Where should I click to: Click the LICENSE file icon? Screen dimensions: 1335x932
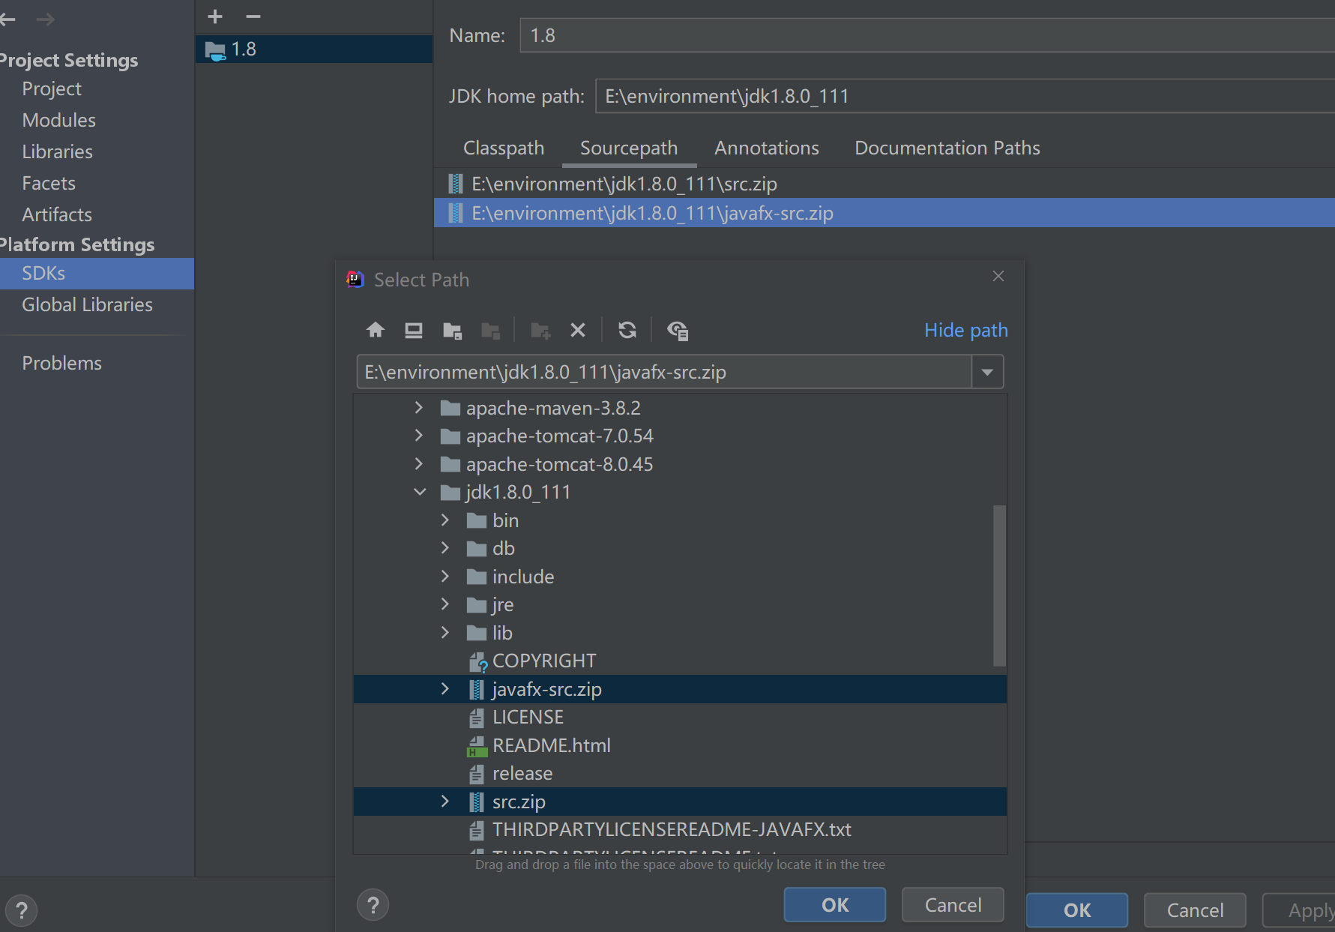coord(477,718)
